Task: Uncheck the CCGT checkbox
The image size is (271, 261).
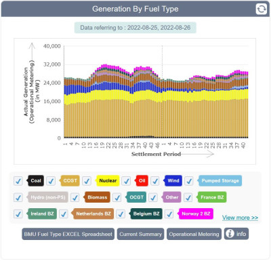Action: tap(51, 181)
